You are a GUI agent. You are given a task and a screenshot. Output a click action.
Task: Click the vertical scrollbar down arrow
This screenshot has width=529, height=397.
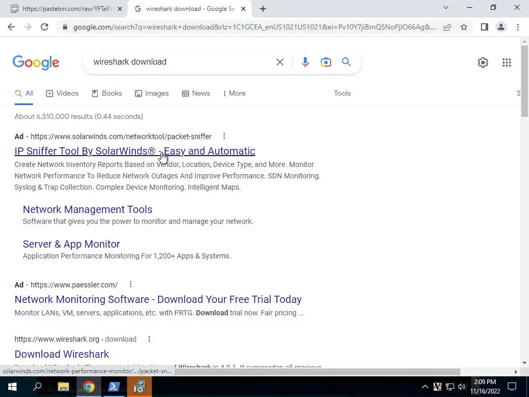coord(524,363)
